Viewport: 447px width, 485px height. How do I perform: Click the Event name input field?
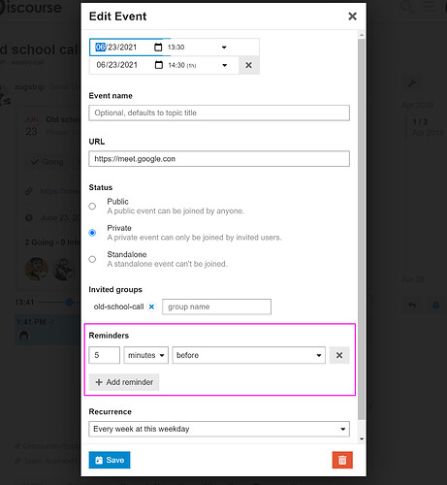click(x=219, y=113)
